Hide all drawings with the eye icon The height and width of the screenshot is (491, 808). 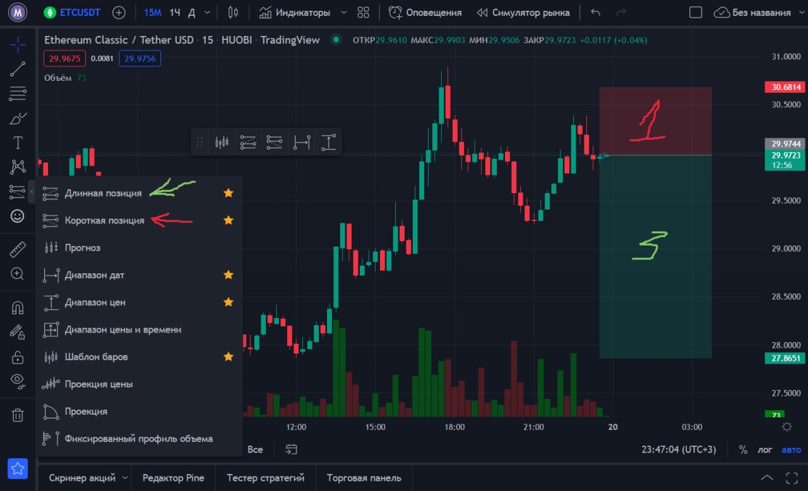pos(18,381)
